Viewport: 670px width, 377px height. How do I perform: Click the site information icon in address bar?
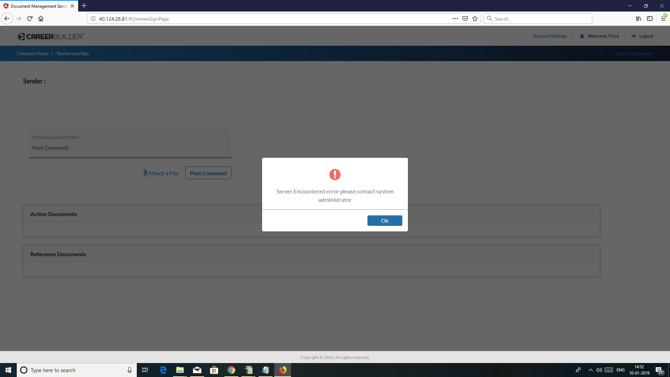(x=93, y=19)
